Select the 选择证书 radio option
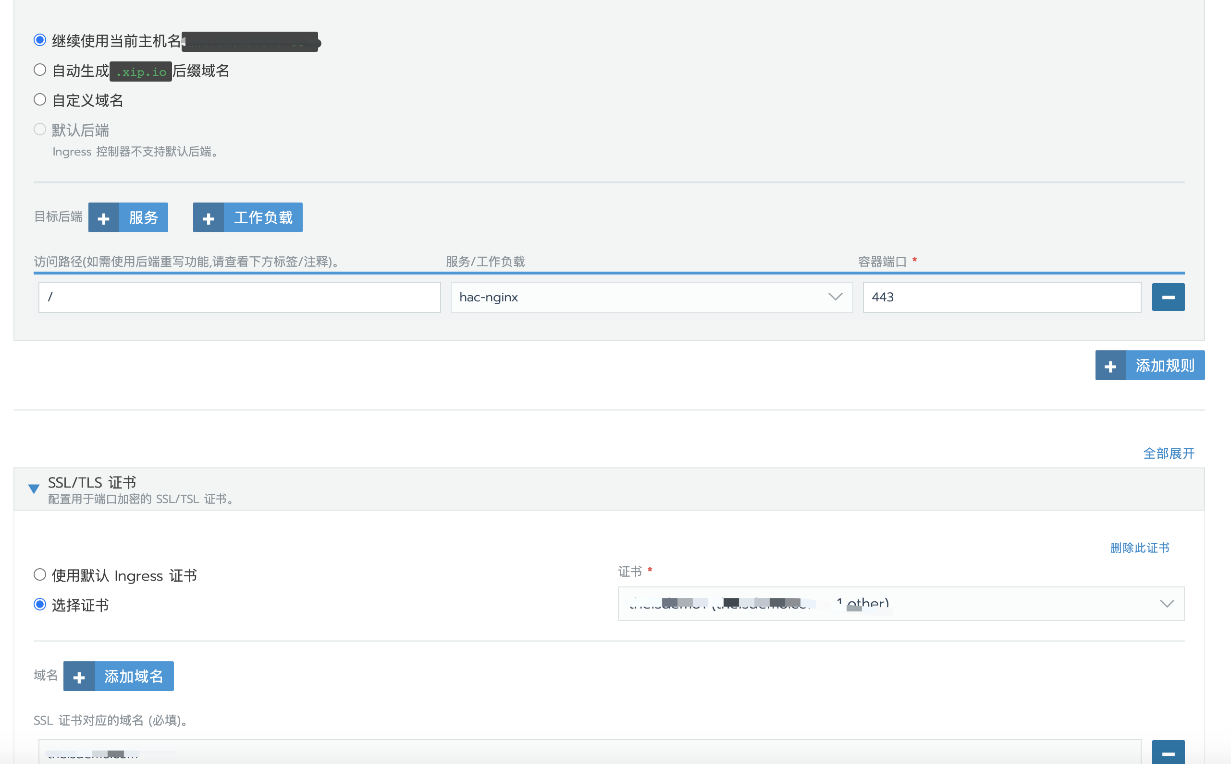This screenshot has height=764, width=1231. tap(40, 604)
